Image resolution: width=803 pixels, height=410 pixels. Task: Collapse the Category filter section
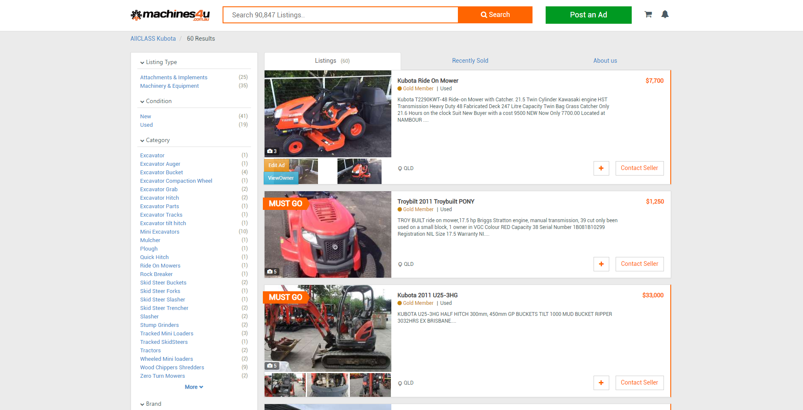(155, 140)
